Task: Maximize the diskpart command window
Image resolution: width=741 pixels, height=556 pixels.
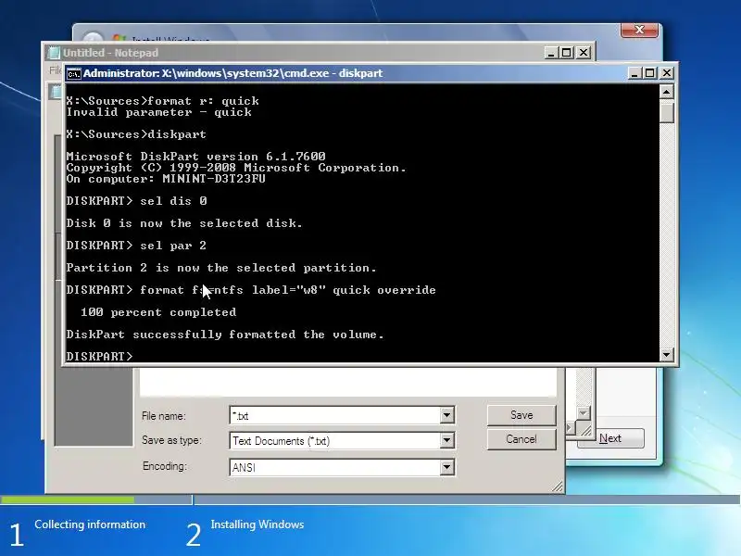Action: 650,73
